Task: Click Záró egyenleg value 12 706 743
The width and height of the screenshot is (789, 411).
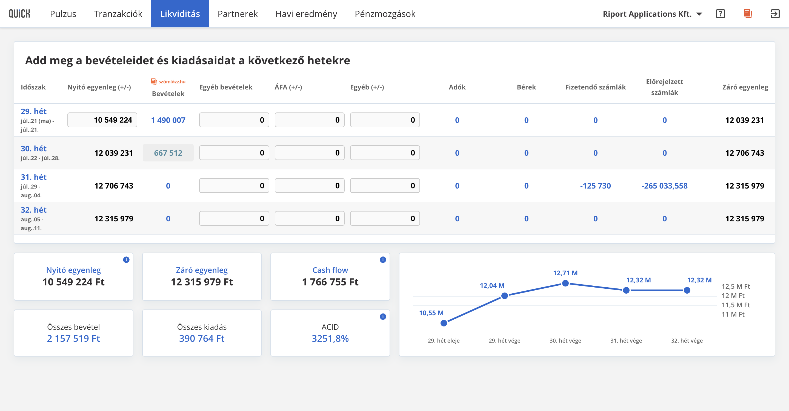Action: point(745,153)
